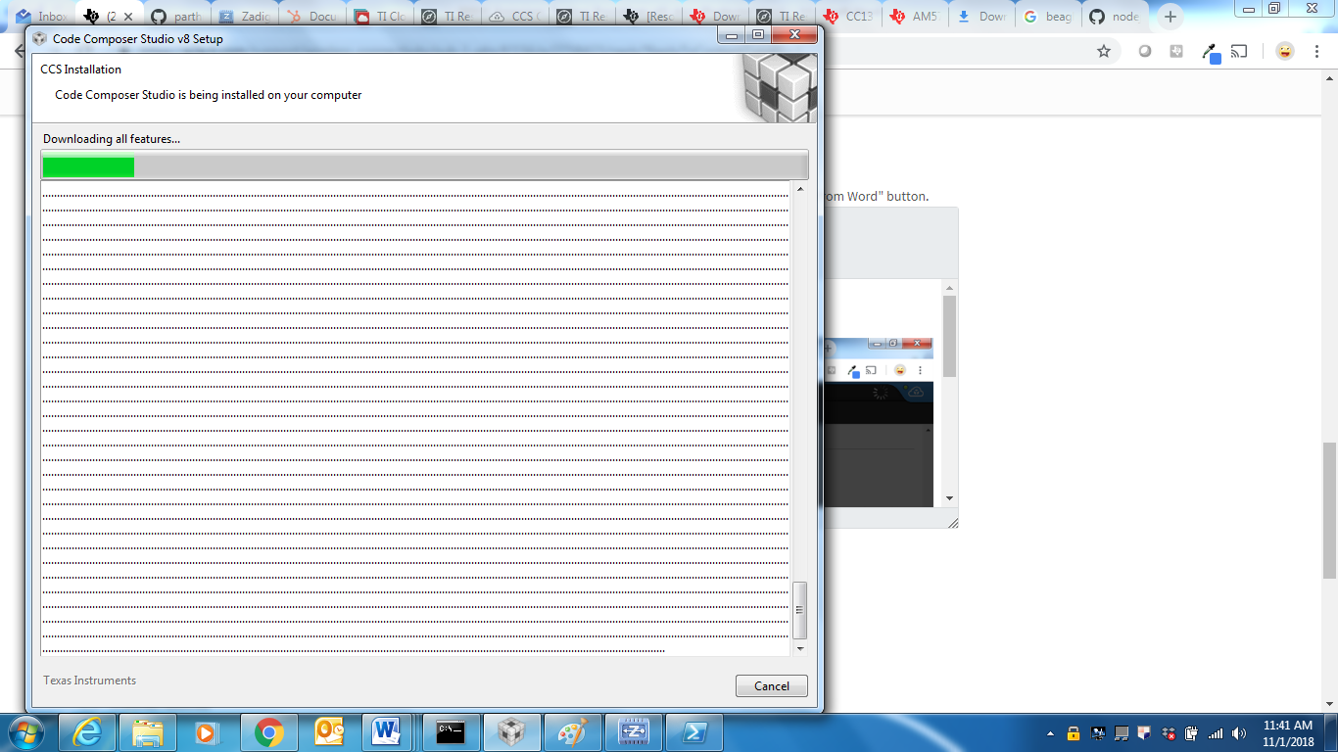Click the padlock tray icon
Screen dimensions: 1338x752
pos(1074,733)
